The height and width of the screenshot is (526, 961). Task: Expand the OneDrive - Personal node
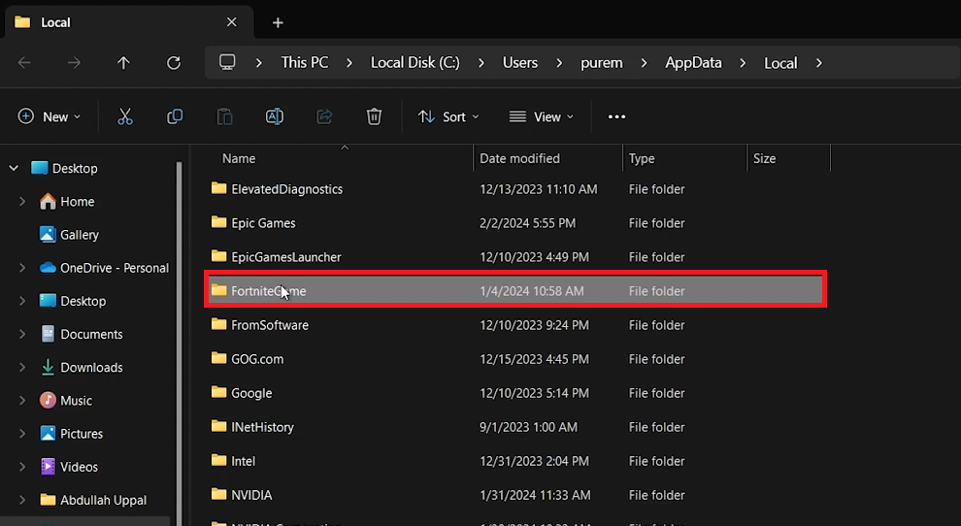pos(22,268)
